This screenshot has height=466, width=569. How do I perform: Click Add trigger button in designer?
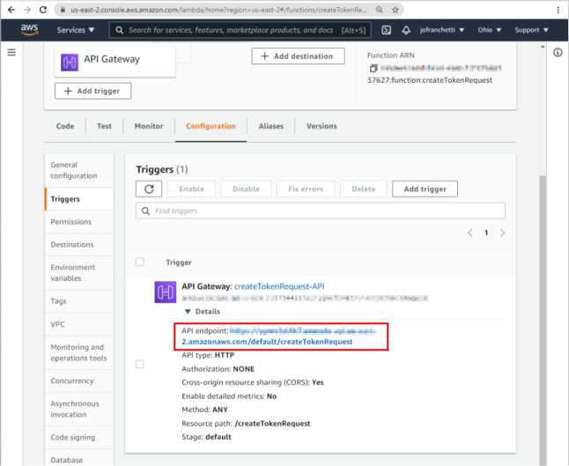pyautogui.click(x=92, y=91)
